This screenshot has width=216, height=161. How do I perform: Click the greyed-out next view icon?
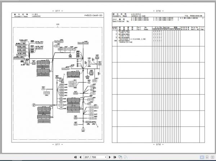tap(126, 157)
